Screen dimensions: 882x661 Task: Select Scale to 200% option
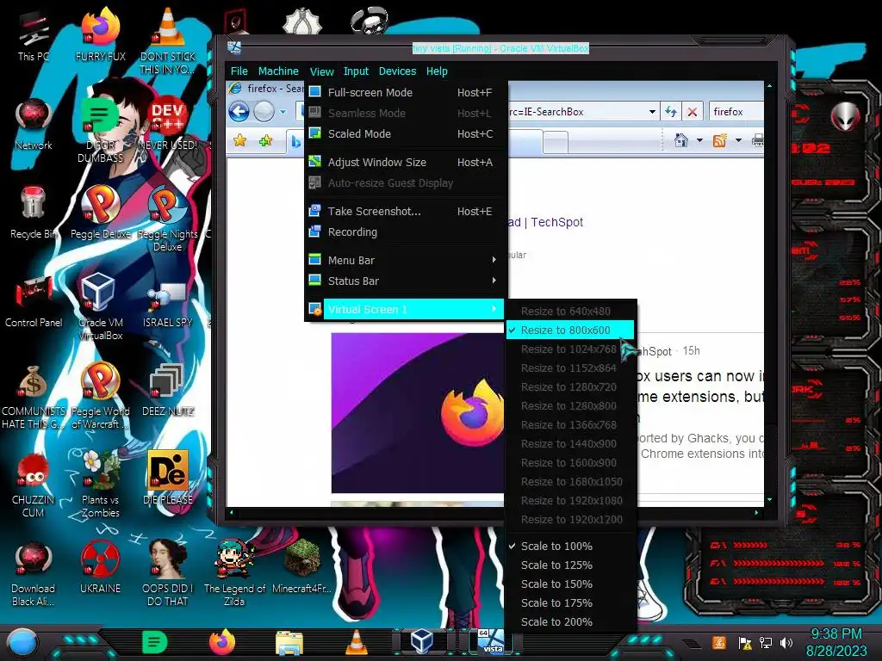570,621
